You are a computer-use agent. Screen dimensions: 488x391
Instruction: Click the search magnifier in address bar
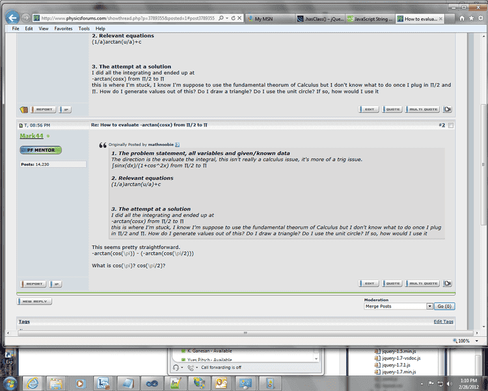(221, 18)
